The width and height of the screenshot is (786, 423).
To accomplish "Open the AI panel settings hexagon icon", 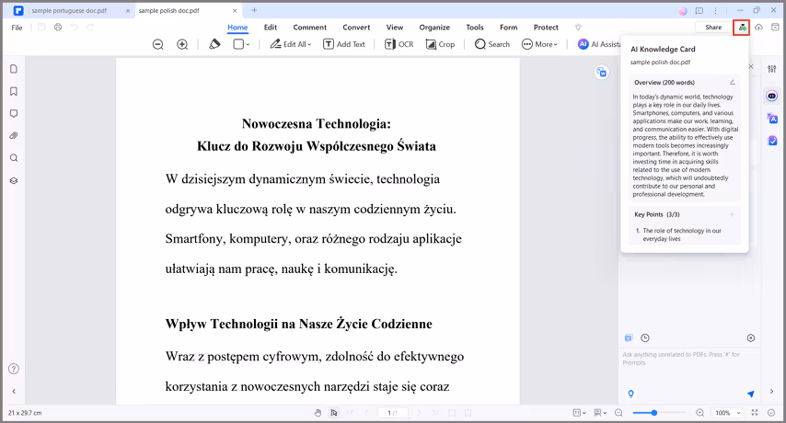I will [x=751, y=337].
